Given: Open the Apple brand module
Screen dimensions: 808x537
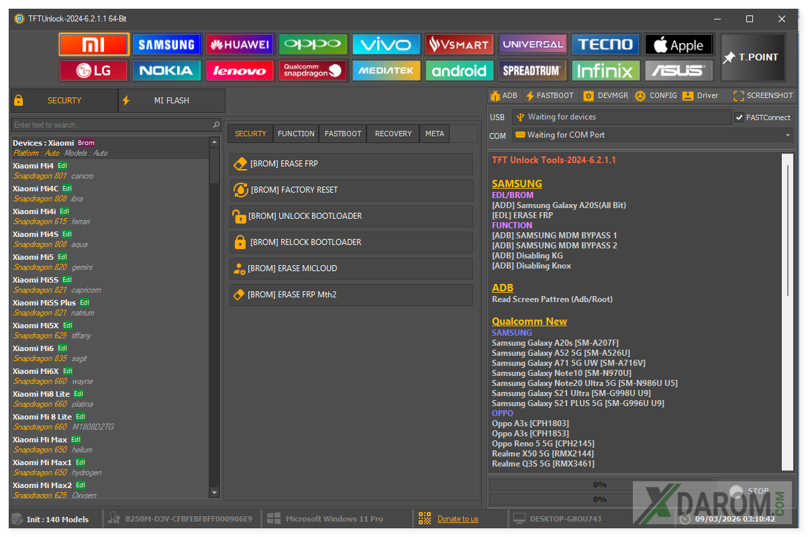Looking at the screenshot, I should click(x=678, y=45).
